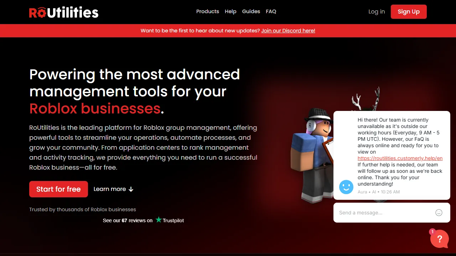This screenshot has height=256, width=456.
Task: Open the Products menu
Action: (208, 11)
